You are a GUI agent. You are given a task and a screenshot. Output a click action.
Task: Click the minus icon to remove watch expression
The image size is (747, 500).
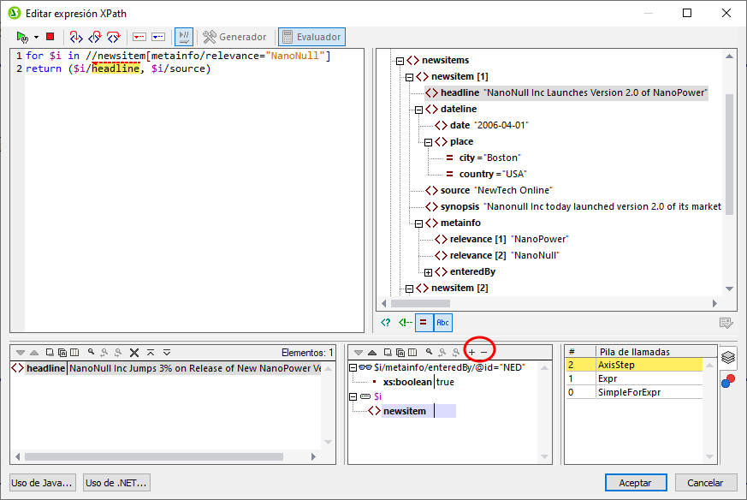coord(483,352)
